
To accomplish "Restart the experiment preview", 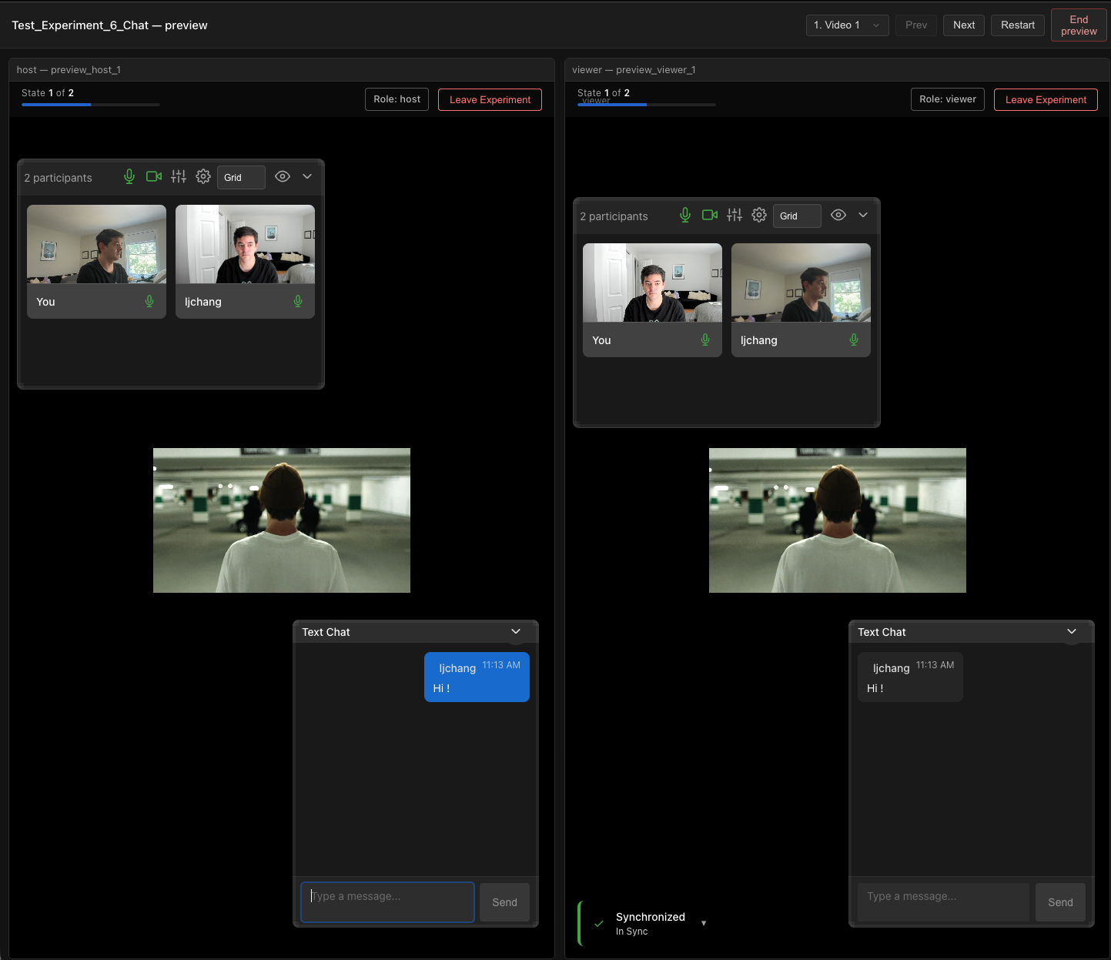I will point(1018,25).
